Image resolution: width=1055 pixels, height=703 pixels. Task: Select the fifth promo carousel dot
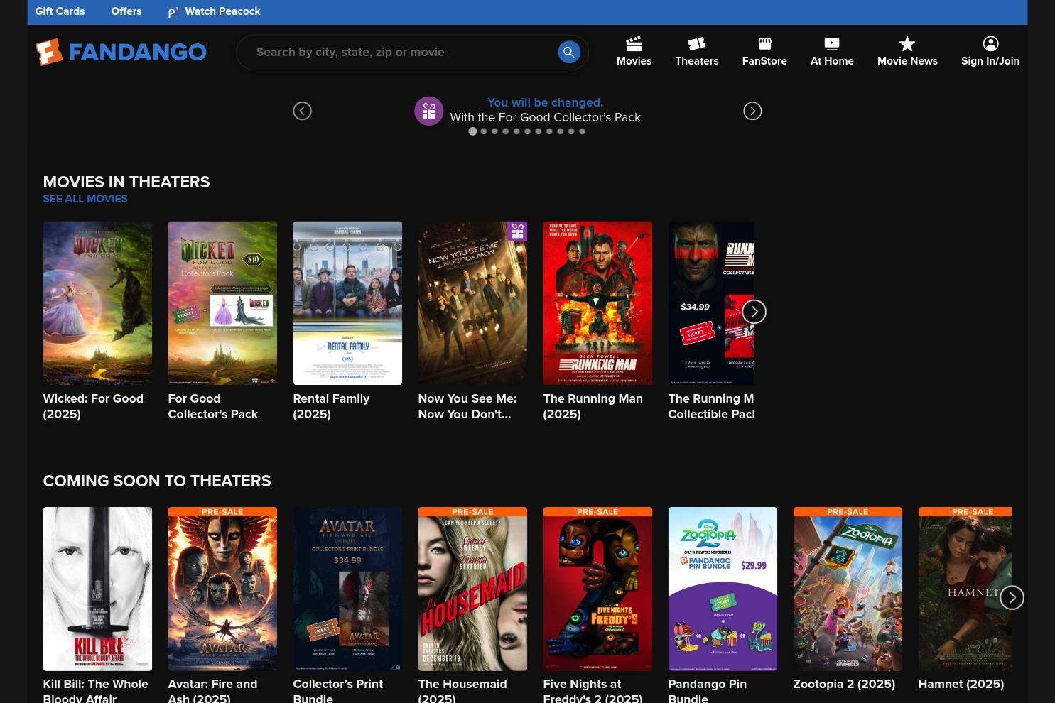coord(516,131)
